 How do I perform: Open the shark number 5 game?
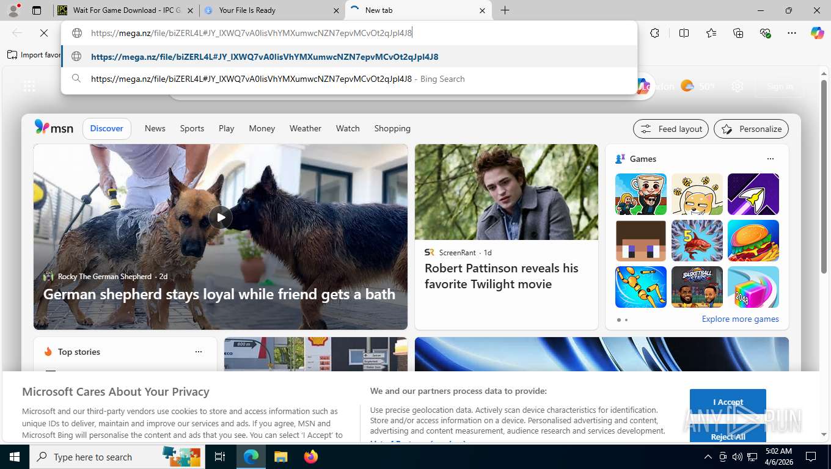coord(697,241)
